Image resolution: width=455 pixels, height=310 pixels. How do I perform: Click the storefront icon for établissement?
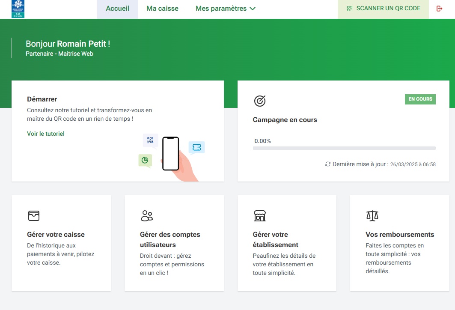point(260,215)
